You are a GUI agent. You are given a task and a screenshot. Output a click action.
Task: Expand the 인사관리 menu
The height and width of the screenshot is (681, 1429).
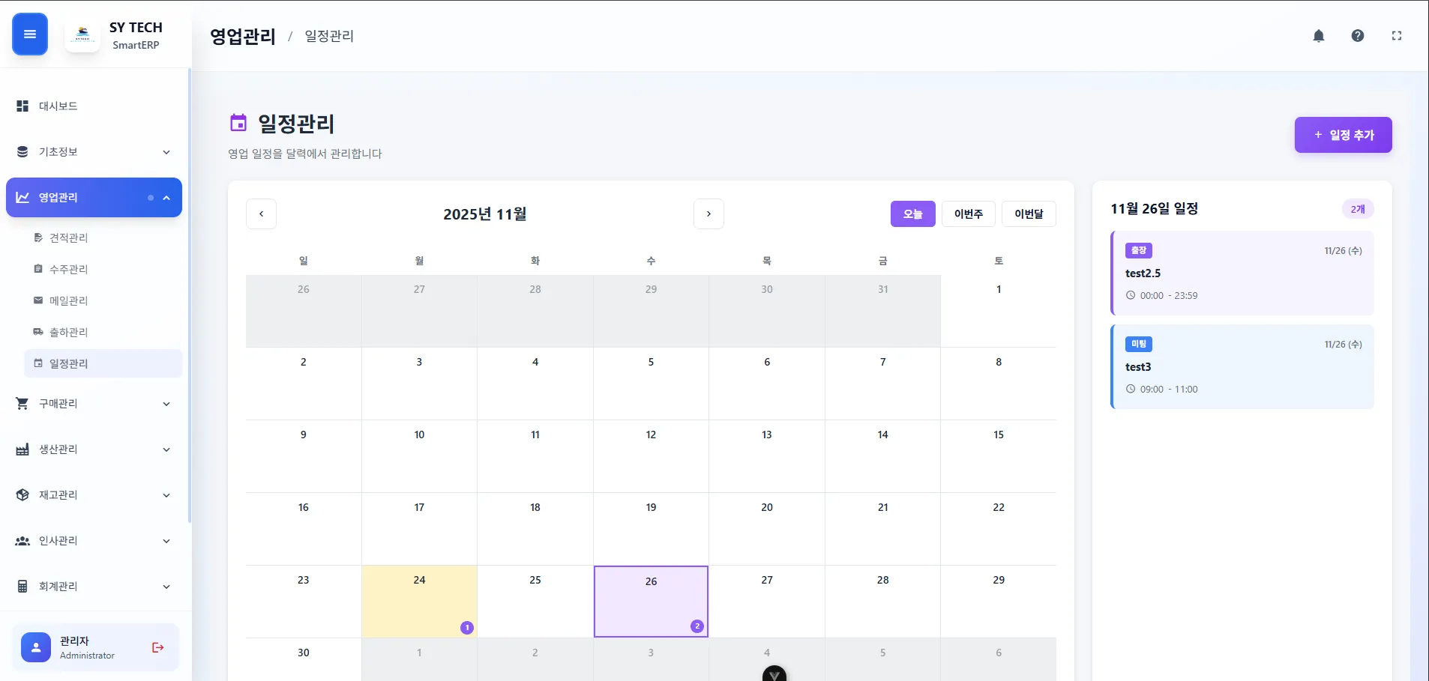click(x=94, y=541)
